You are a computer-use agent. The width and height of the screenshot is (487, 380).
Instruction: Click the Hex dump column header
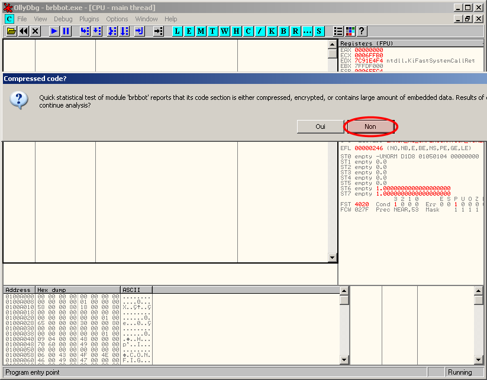click(77, 290)
